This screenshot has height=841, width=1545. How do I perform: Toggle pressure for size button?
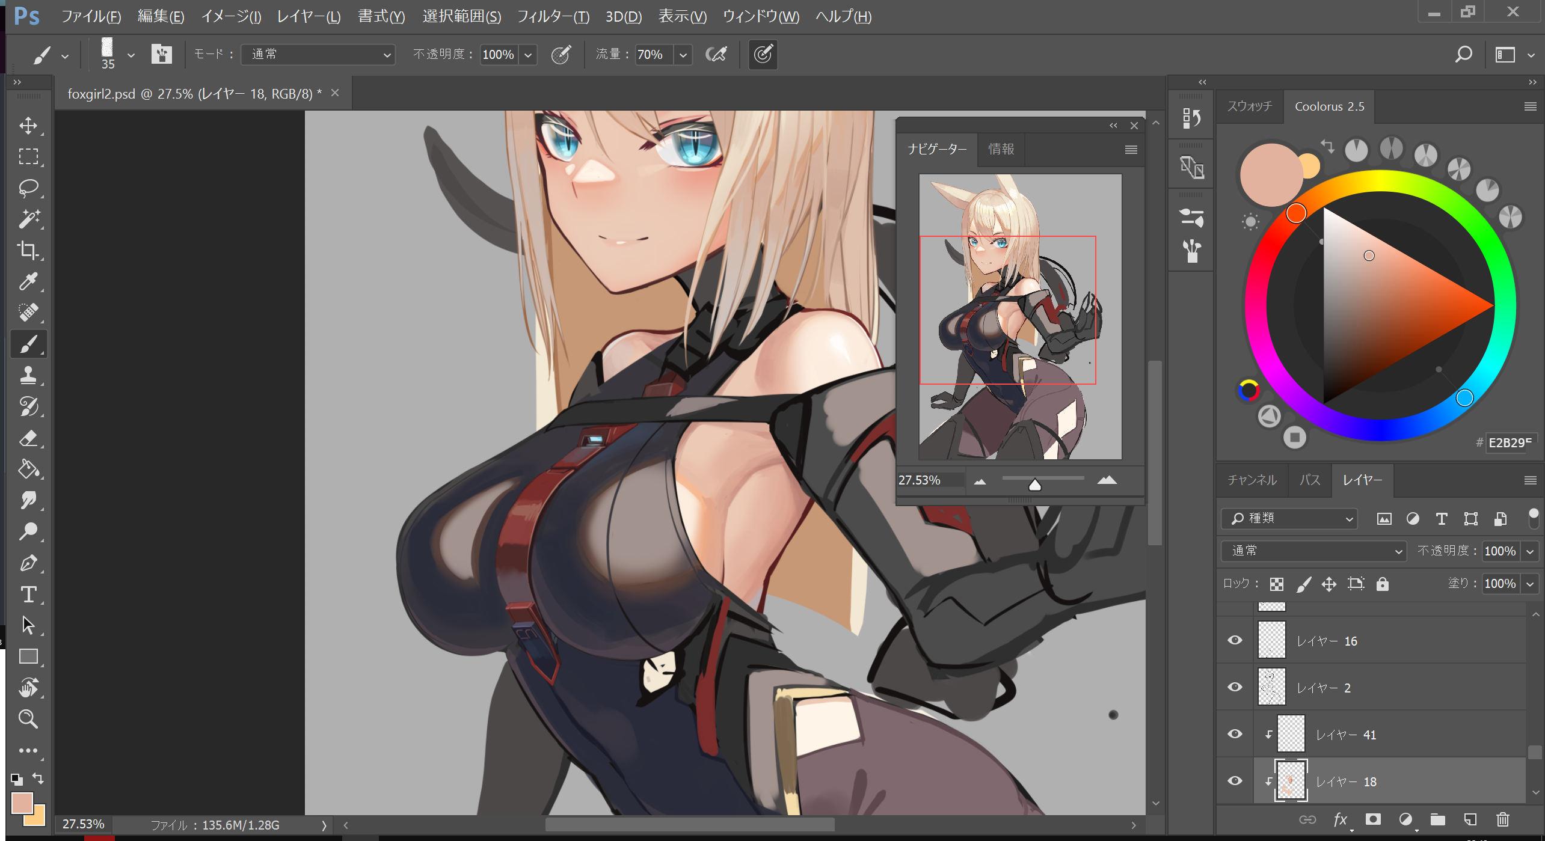point(763,55)
